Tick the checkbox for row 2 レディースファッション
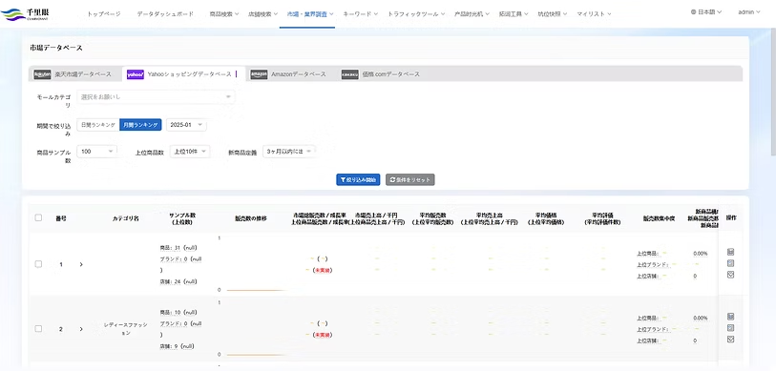776x371 pixels. click(38, 329)
